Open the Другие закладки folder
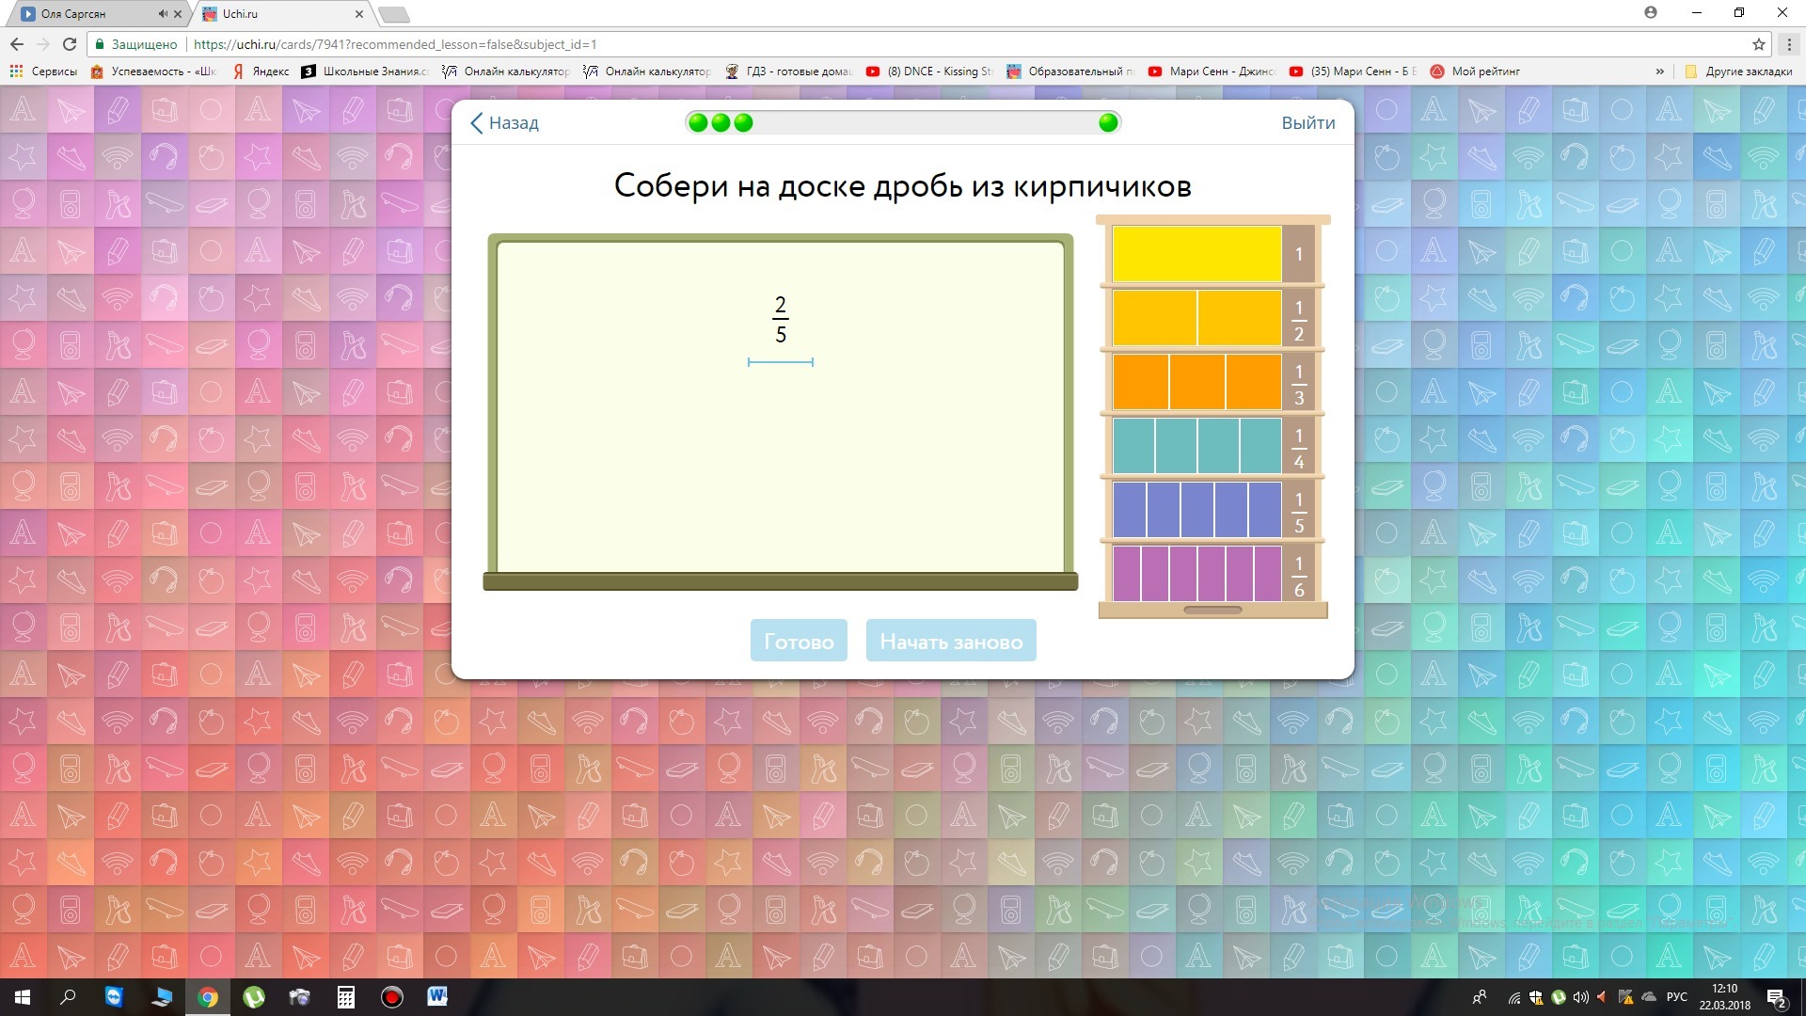This screenshot has width=1806, height=1016. pyautogui.click(x=1739, y=71)
